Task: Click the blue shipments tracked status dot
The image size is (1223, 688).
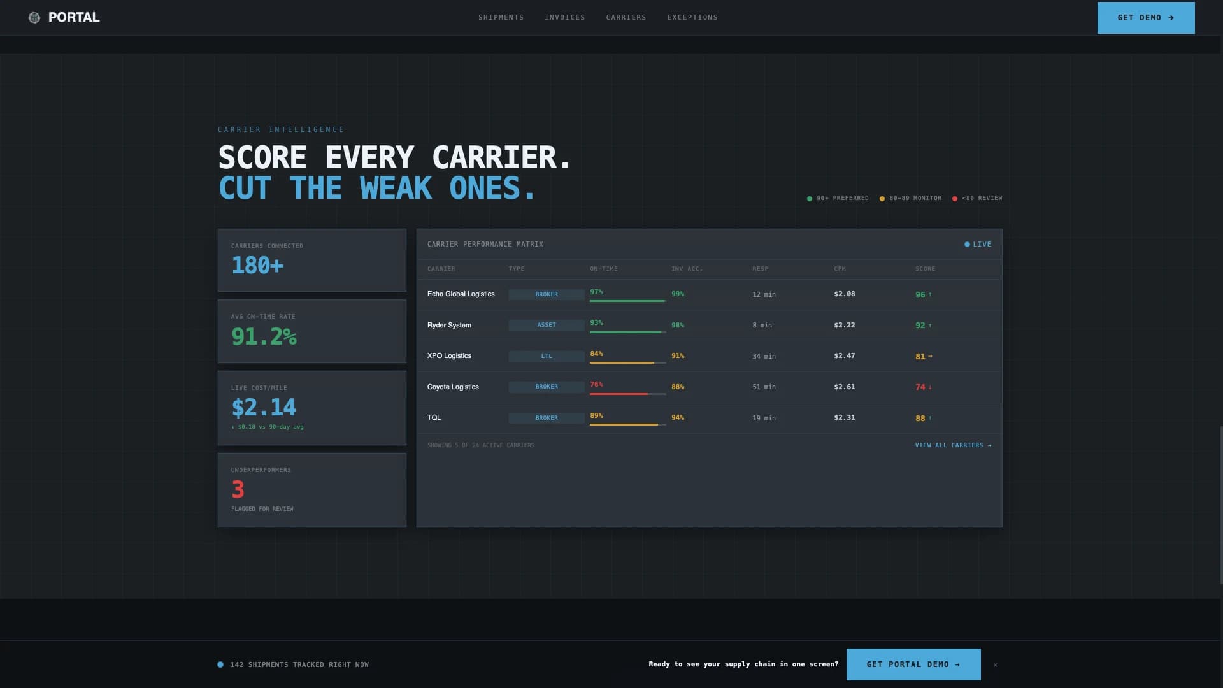Action: coord(220,664)
